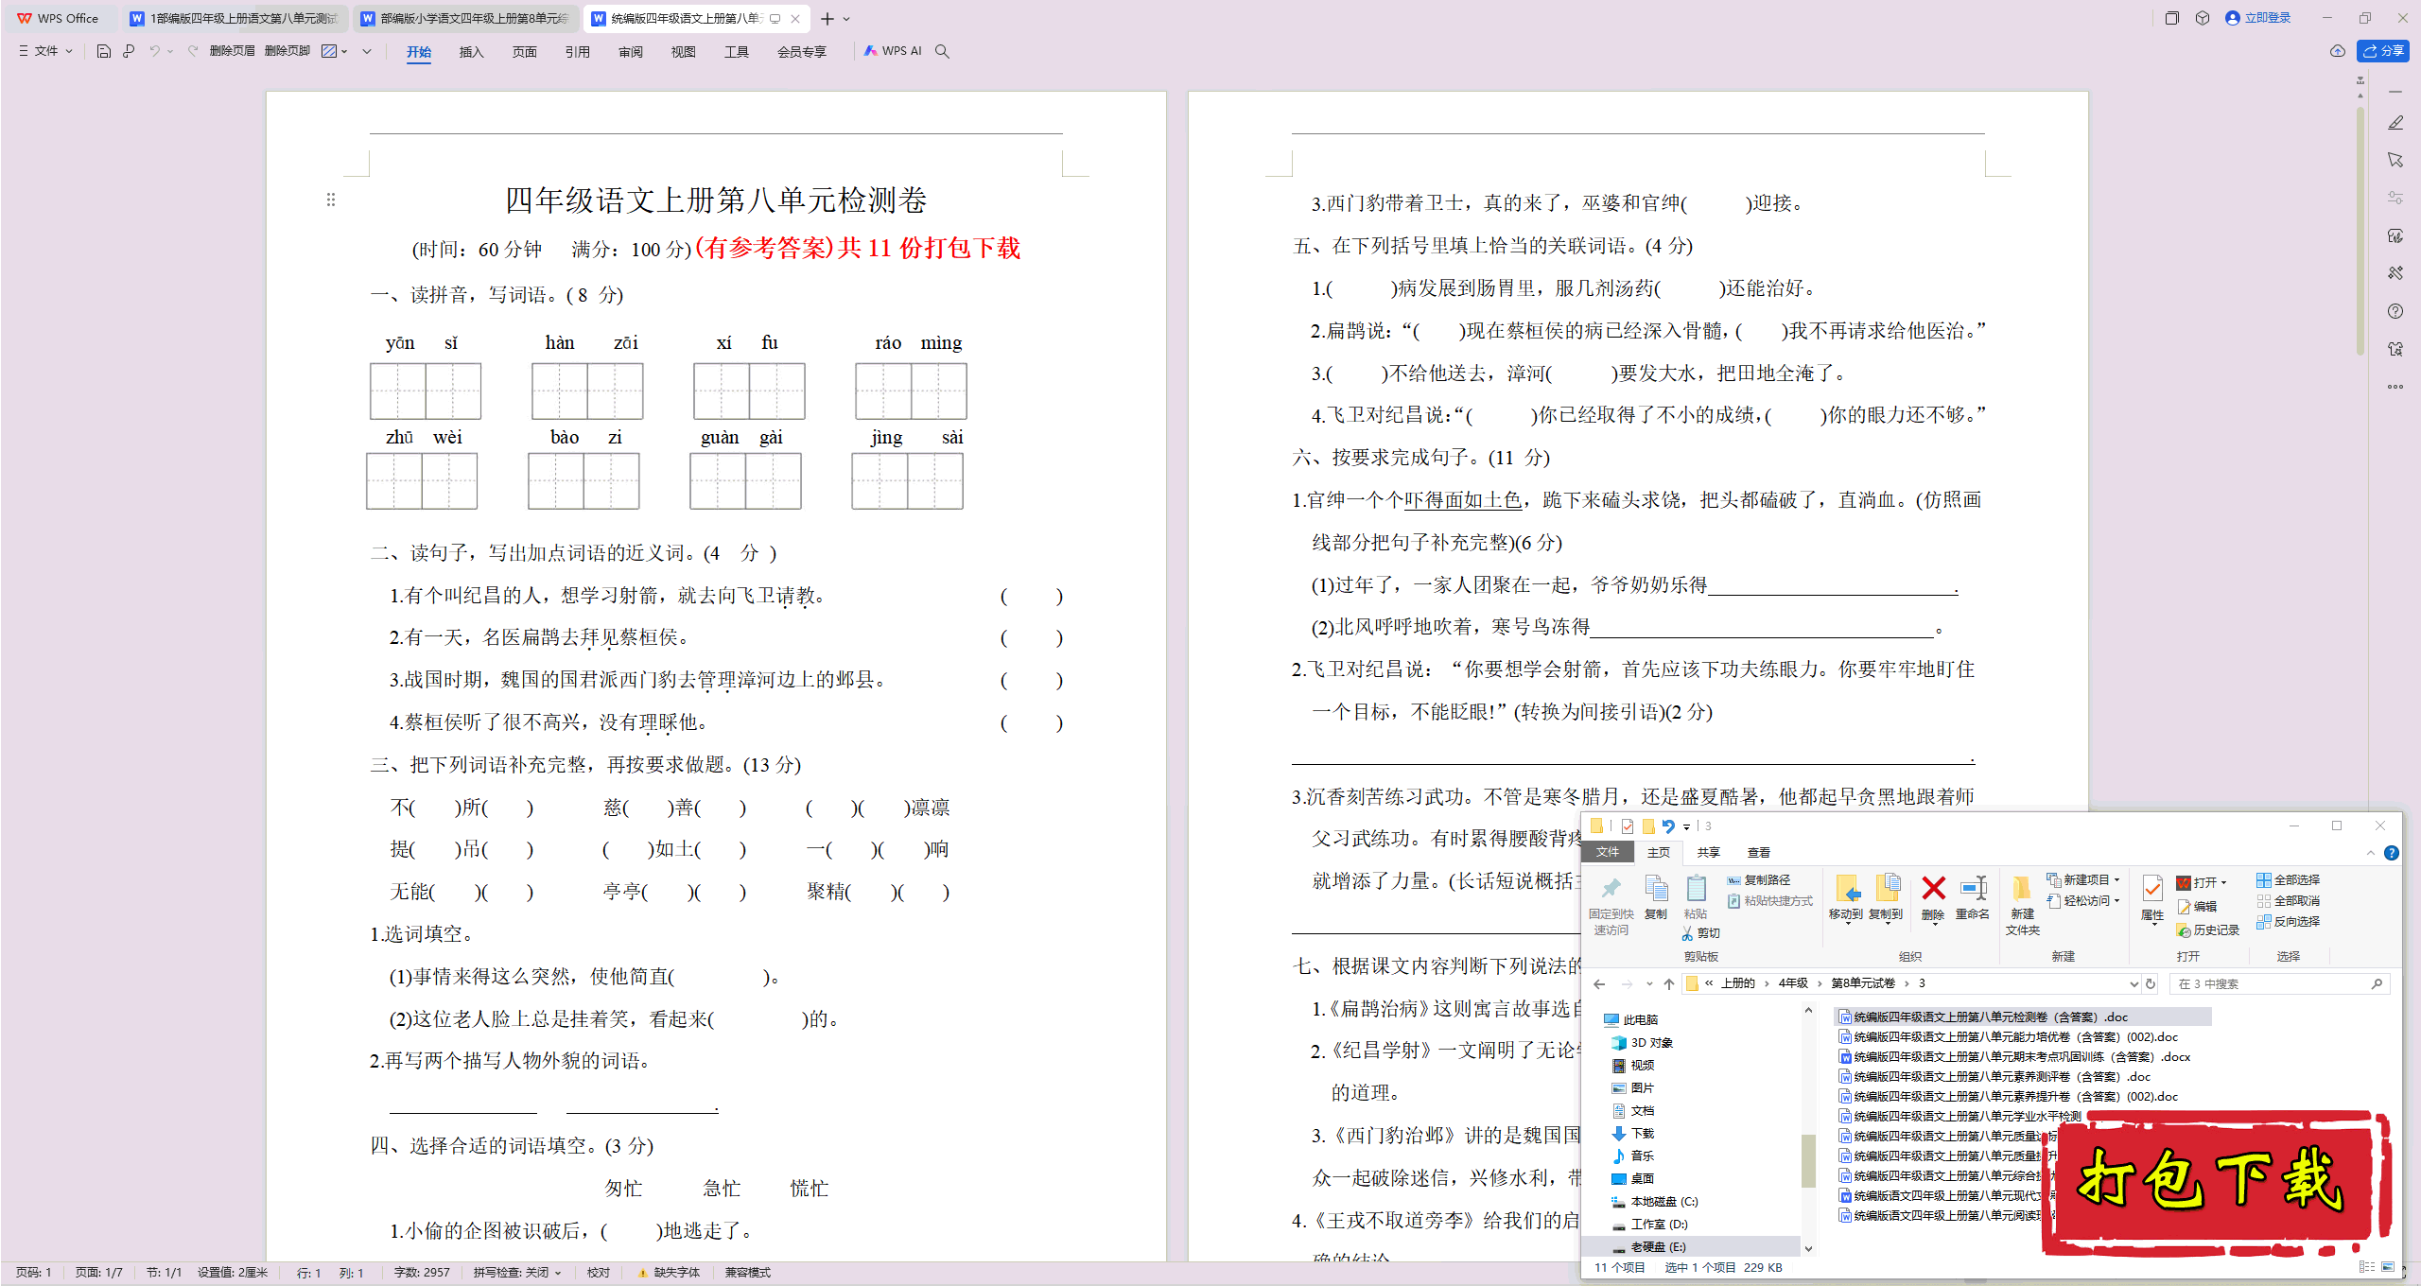Viewport: 2421px width, 1286px height.
Task: Open the WPS search magnifier
Action: (942, 51)
